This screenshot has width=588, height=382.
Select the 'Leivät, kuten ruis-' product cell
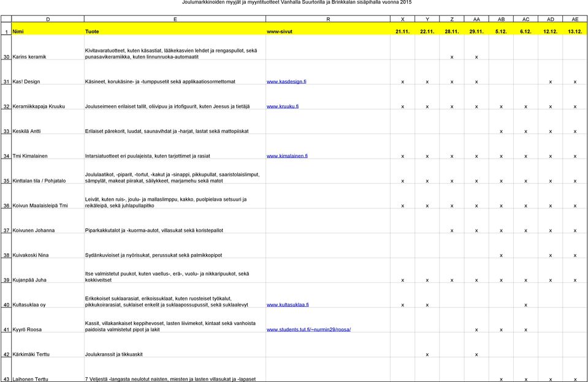click(175, 197)
